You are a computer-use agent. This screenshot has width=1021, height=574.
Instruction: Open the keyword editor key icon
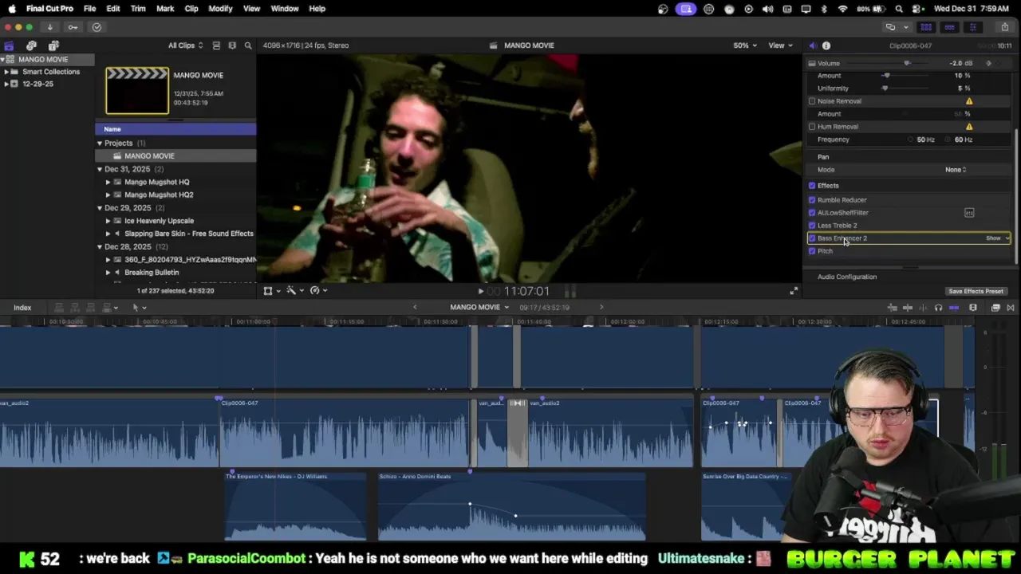pyautogui.click(x=73, y=27)
